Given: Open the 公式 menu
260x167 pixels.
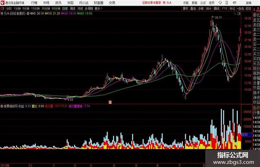Looking at the screenshot, I should [x=203, y=3].
